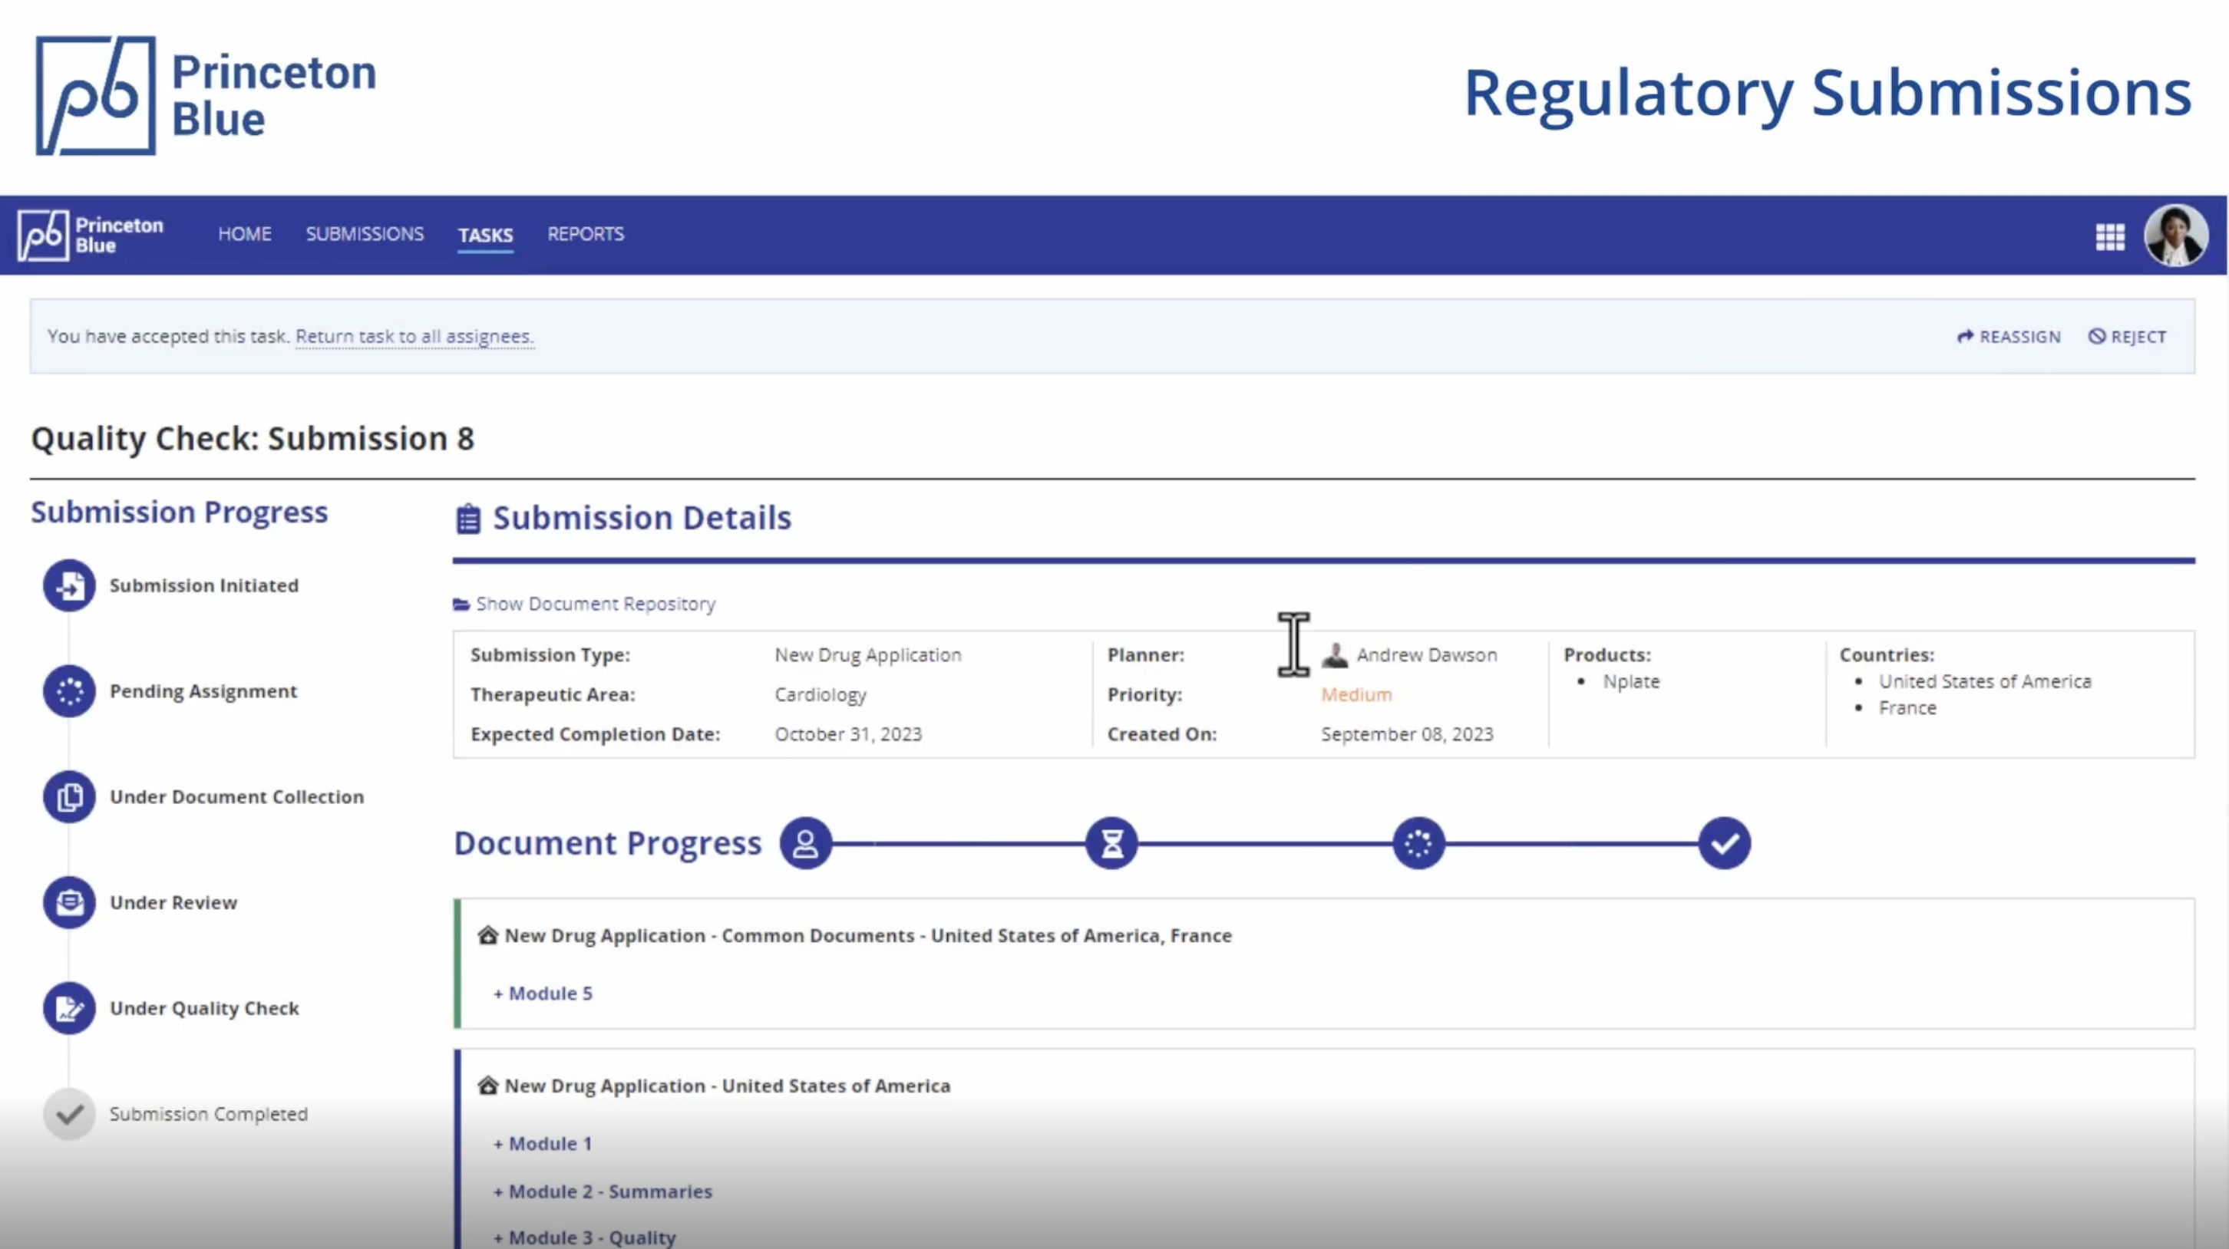Go to the Reports tab

585,235
